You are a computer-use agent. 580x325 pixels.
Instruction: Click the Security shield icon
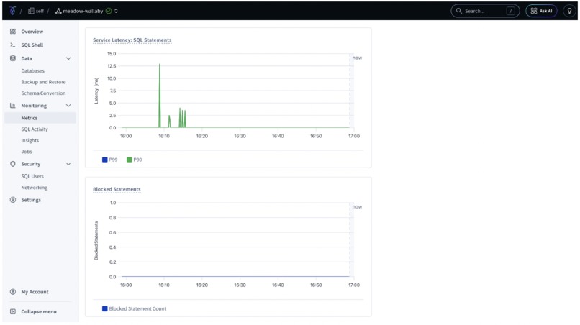pyautogui.click(x=13, y=164)
